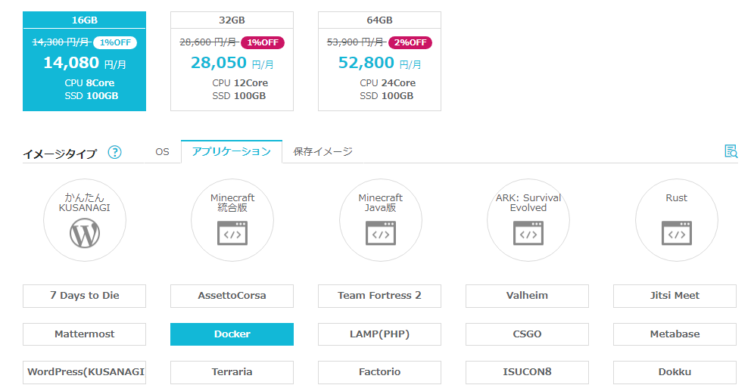Select the Kantan KUSANAGI WordPress icon
This screenshot has height=385, width=754.
click(85, 220)
